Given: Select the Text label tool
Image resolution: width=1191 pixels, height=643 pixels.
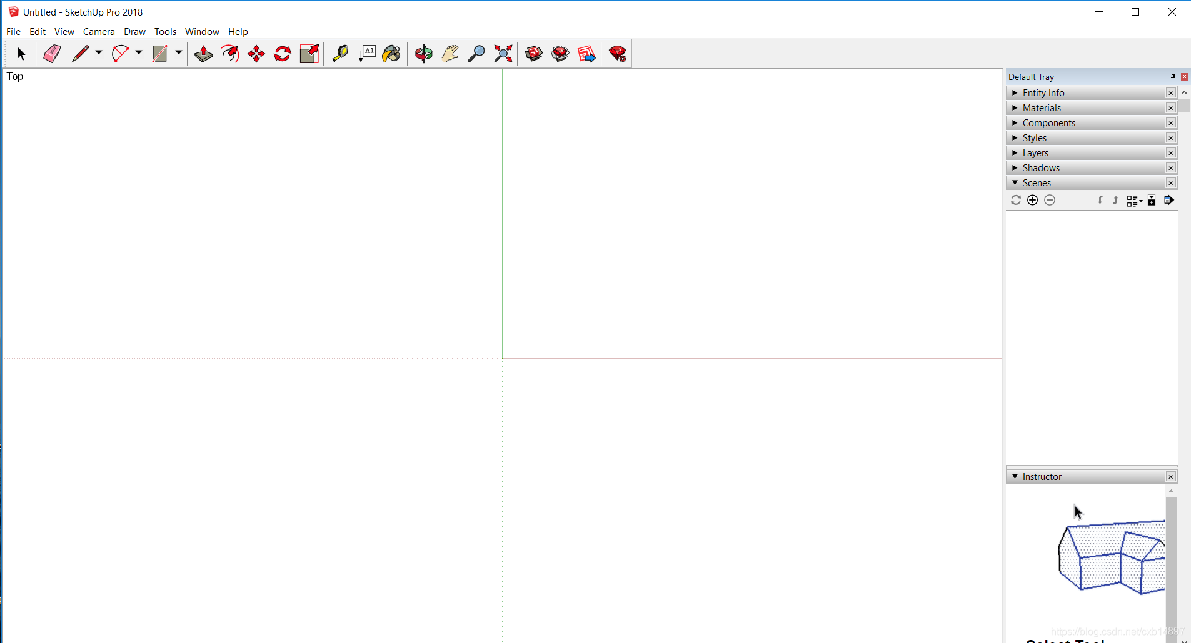Looking at the screenshot, I should pyautogui.click(x=367, y=54).
